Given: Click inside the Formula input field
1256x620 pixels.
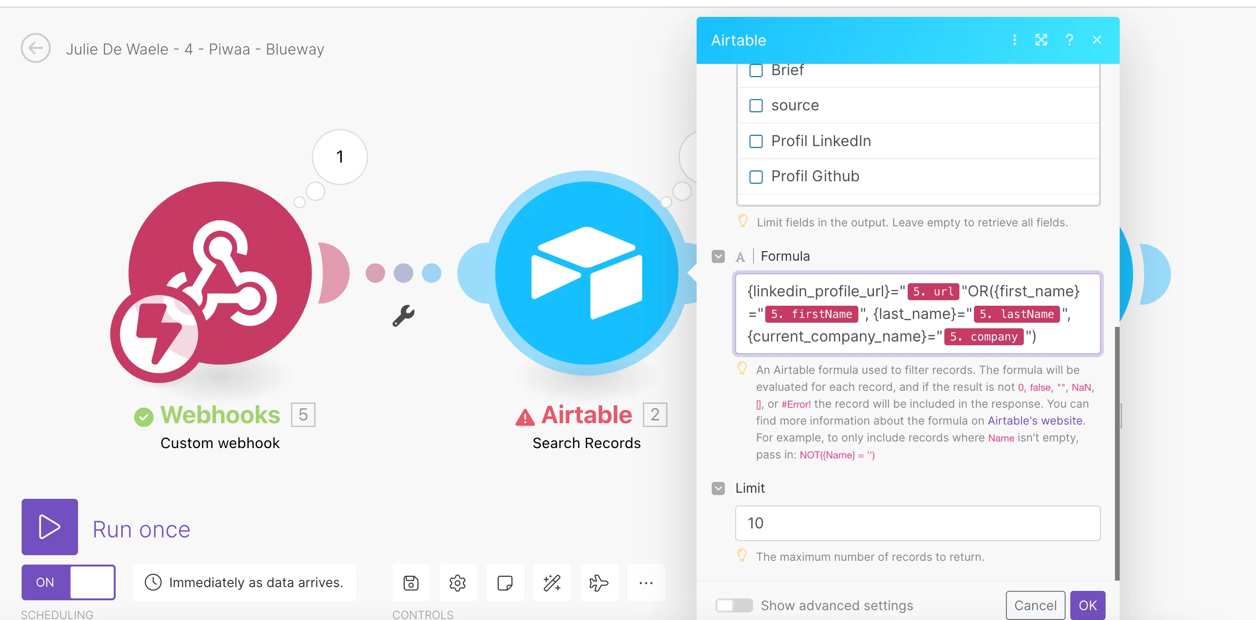Looking at the screenshot, I should (x=918, y=313).
